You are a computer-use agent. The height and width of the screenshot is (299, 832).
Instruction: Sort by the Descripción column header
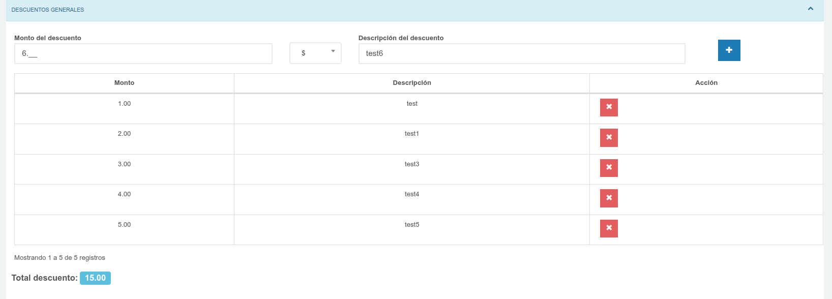(x=411, y=83)
